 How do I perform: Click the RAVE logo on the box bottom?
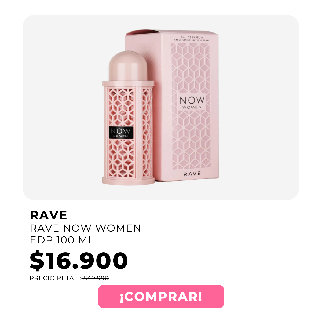tap(192, 174)
